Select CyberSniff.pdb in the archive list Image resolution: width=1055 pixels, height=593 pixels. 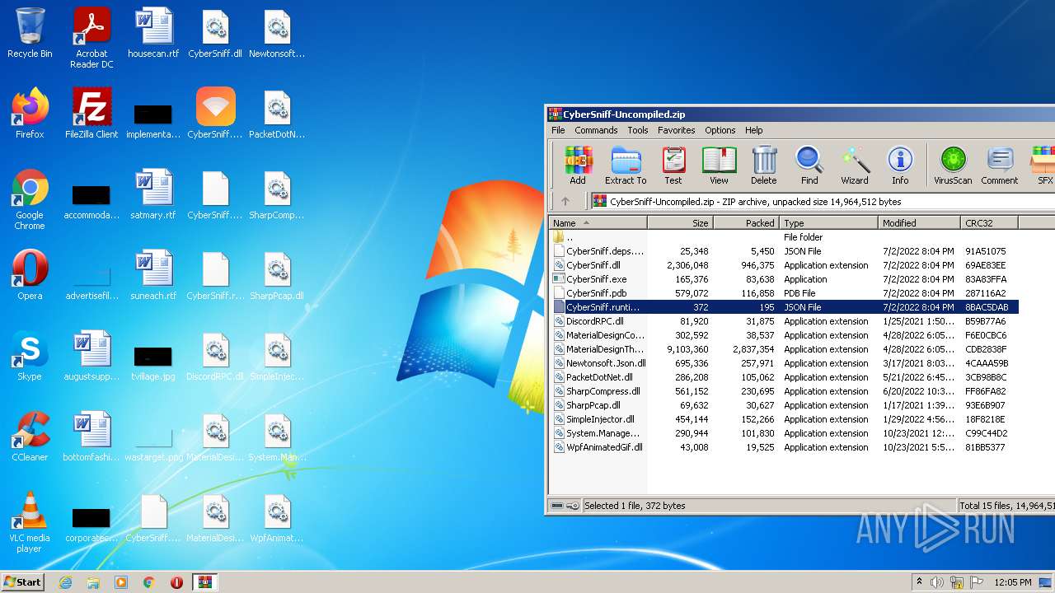tap(785, 293)
